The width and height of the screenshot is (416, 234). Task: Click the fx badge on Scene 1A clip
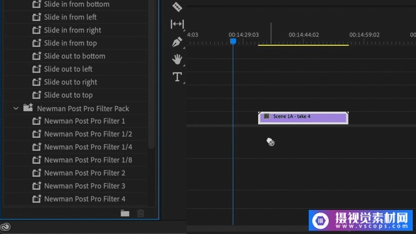click(x=266, y=116)
